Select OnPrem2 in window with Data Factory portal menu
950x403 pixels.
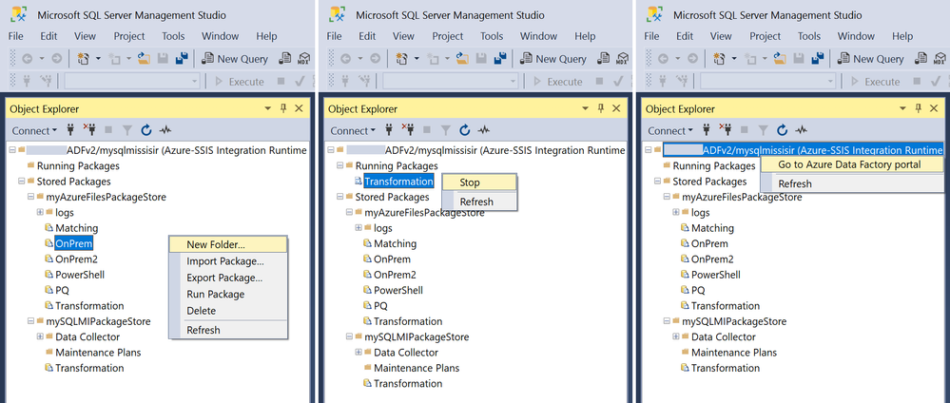pyautogui.click(x=712, y=259)
